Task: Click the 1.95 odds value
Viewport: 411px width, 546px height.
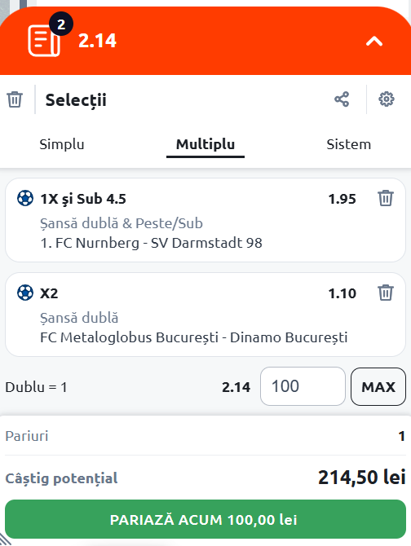Action: [x=342, y=199]
